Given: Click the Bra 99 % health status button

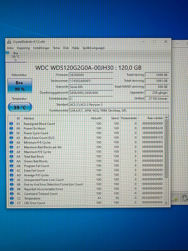Looking at the screenshot, I should click(20, 86).
